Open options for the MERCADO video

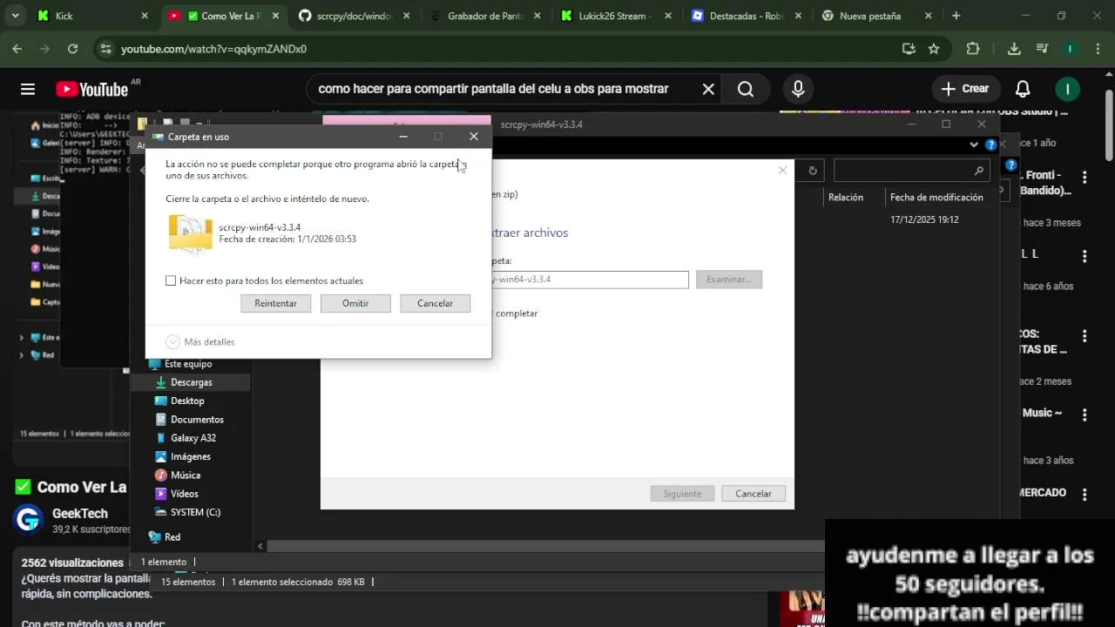pos(1085,495)
